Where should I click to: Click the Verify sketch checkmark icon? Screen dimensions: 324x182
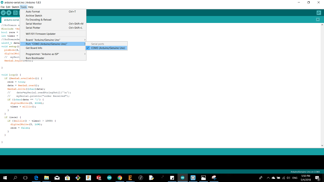coord(3,13)
